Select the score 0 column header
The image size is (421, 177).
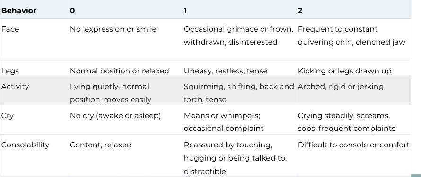pyautogui.click(x=72, y=11)
